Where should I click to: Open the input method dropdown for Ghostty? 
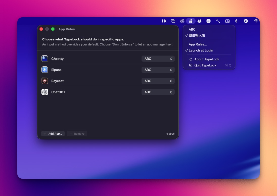(158, 59)
